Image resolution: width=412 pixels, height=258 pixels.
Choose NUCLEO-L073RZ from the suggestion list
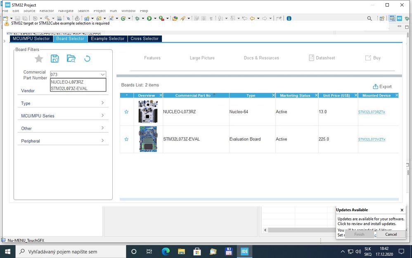point(78,82)
